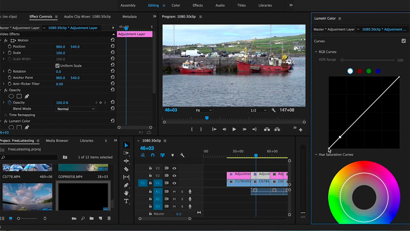Open the Fit zoom level dropdown
The width and height of the screenshot is (410, 231).
[204, 110]
